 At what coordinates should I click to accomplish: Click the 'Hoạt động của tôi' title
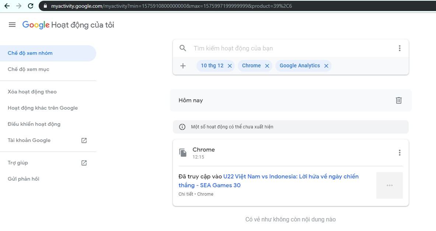(83, 25)
